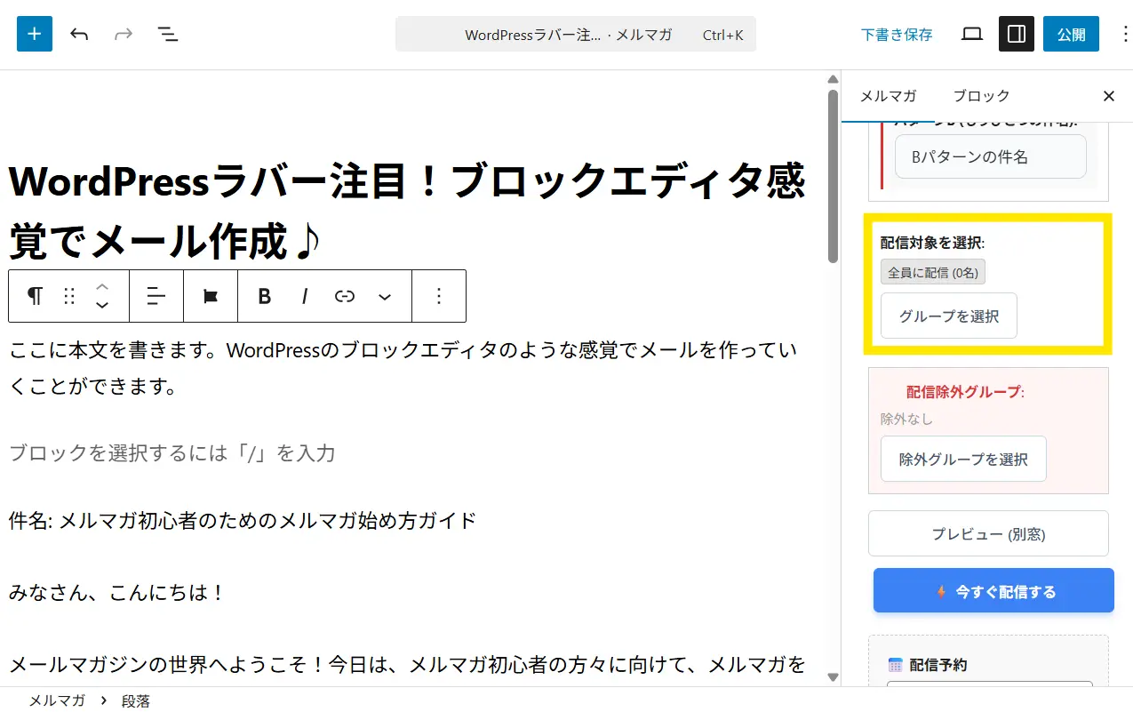The width and height of the screenshot is (1133, 712).
Task: Open the block inserter plus button
Action: coord(35,34)
